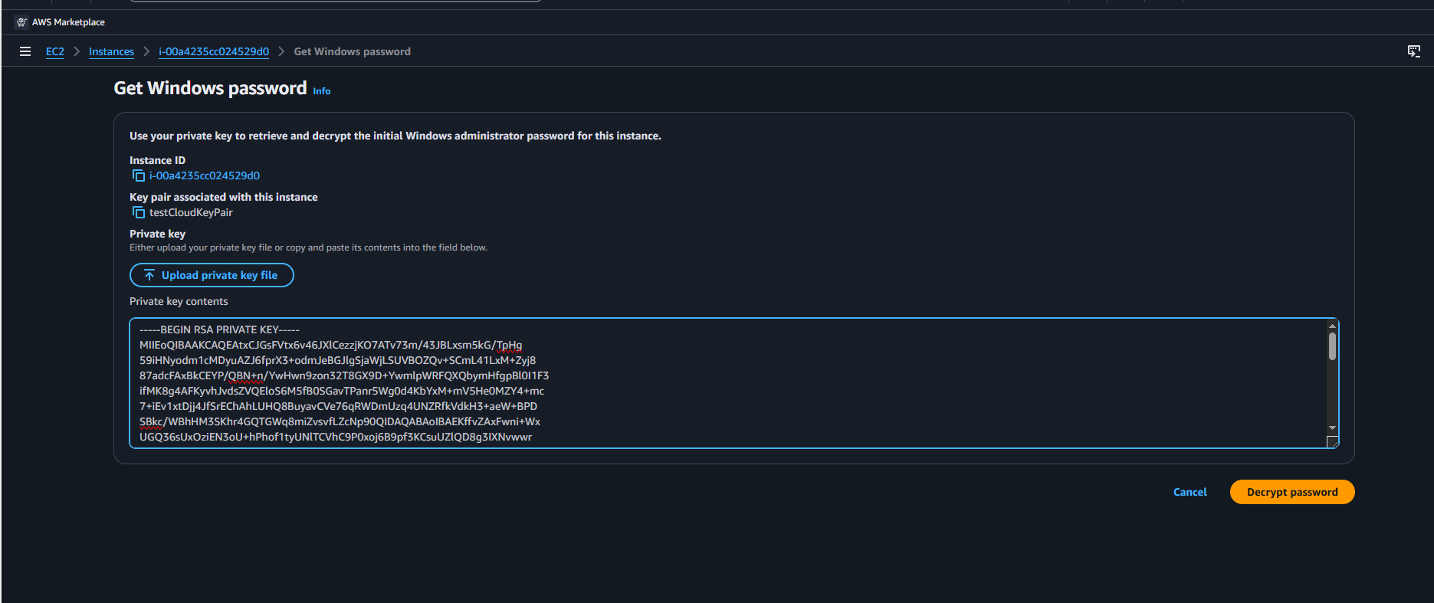The height and width of the screenshot is (603, 1434).
Task: Click the Get Windows password breadcrumb text
Action: (353, 51)
